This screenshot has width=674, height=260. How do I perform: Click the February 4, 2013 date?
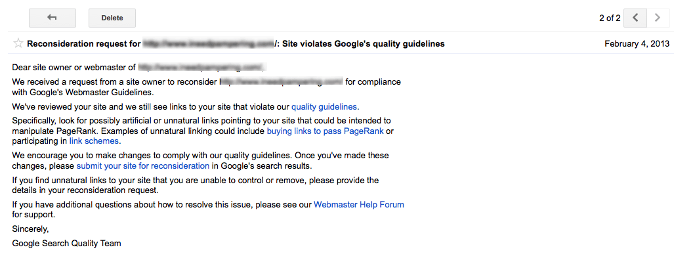click(x=637, y=43)
